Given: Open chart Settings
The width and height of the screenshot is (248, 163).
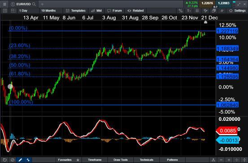Looking at the screenshot, I should point(237,11).
